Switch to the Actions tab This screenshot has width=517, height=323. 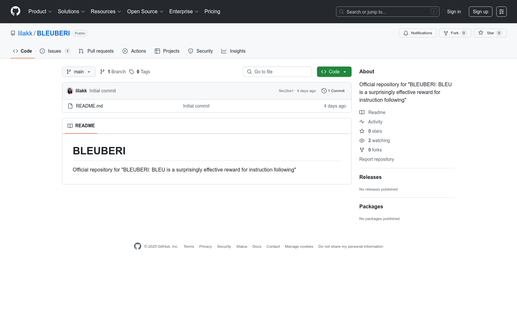tap(134, 51)
